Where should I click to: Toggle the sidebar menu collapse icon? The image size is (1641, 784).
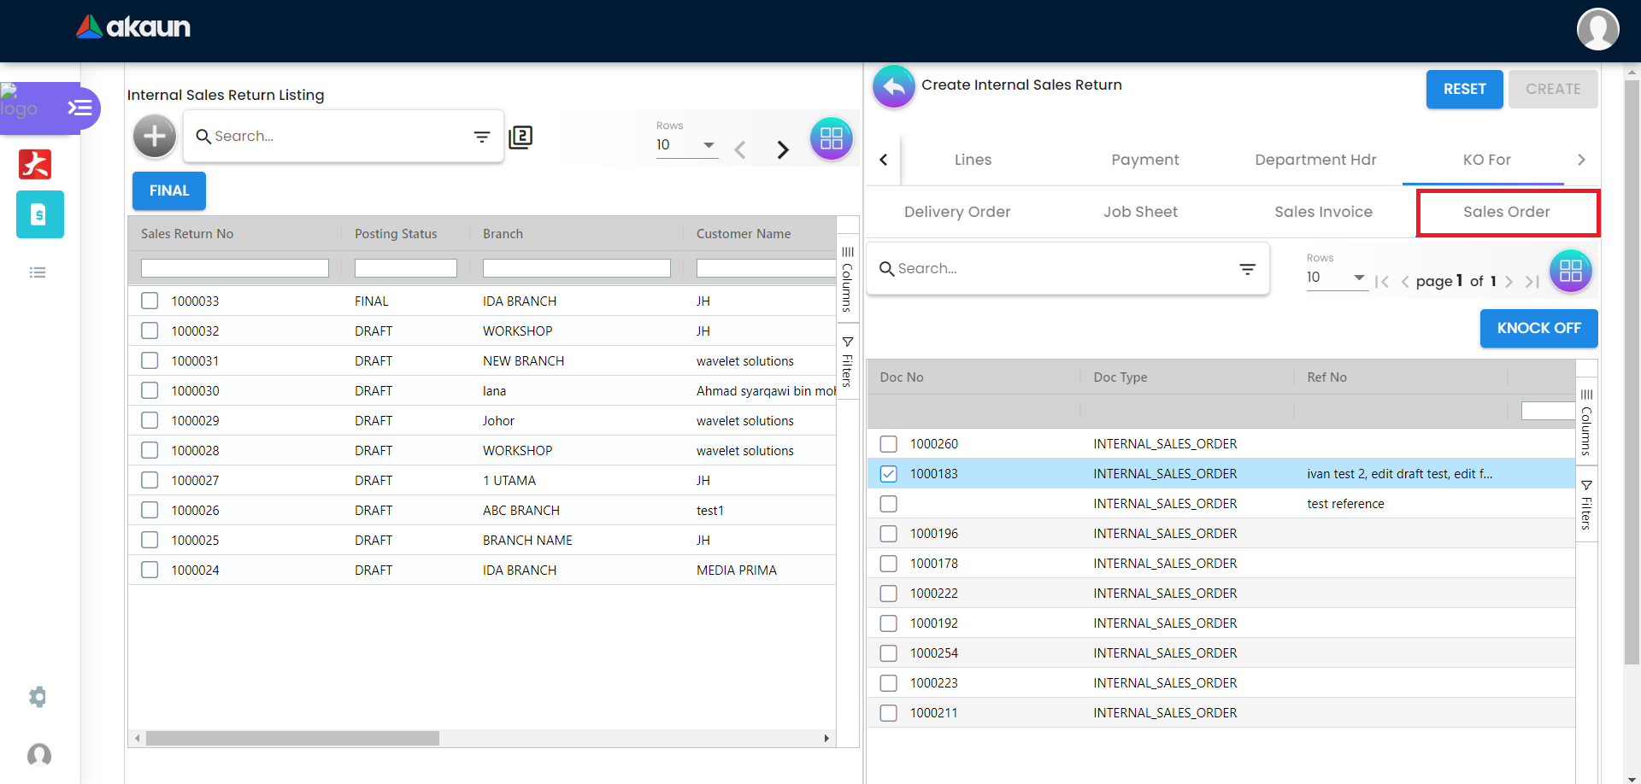coord(80,108)
